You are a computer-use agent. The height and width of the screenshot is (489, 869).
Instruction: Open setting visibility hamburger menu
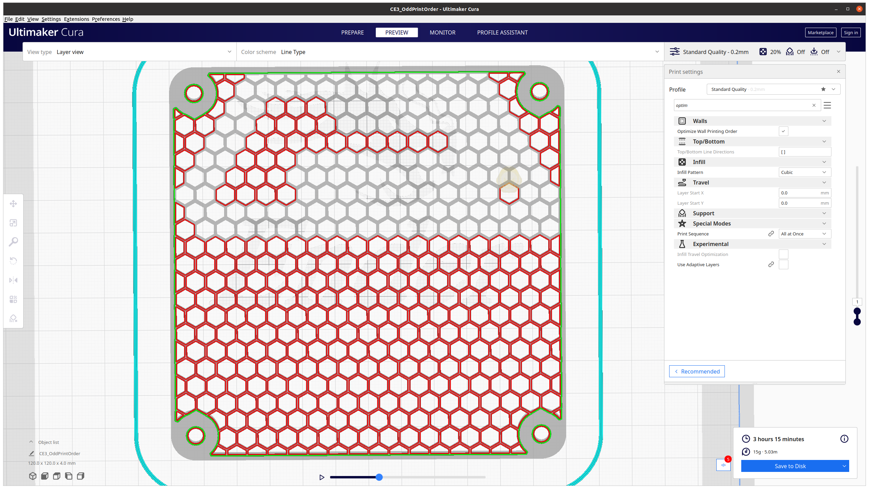tap(827, 105)
